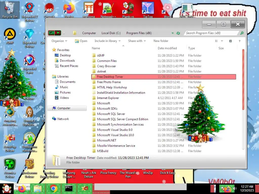Select the Common Files folder
This screenshot has width=259, height=194.
coord(164,61)
